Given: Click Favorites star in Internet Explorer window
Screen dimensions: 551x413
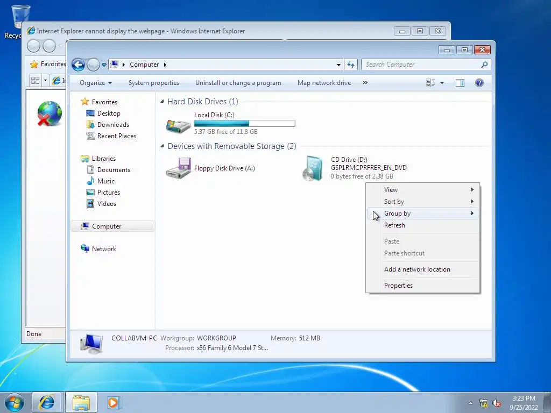Looking at the screenshot, I should [x=34, y=65].
